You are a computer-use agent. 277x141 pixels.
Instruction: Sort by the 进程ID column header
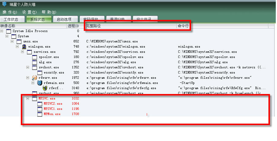click(x=76, y=26)
